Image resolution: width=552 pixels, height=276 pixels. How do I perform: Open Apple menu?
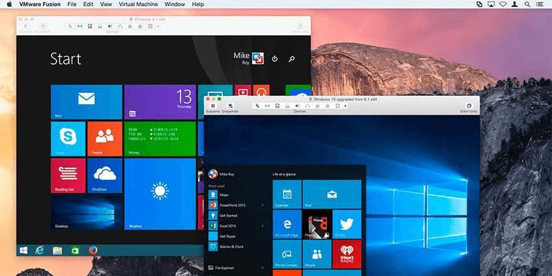[9, 4]
